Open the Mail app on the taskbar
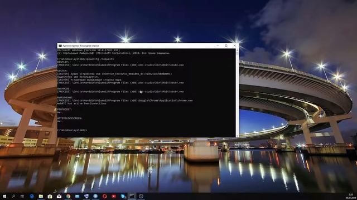Image resolution: width=357 pixels, height=200 pixels. (x=59, y=196)
